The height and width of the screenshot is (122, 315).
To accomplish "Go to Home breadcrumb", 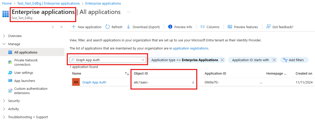I will (x=7, y=3).
